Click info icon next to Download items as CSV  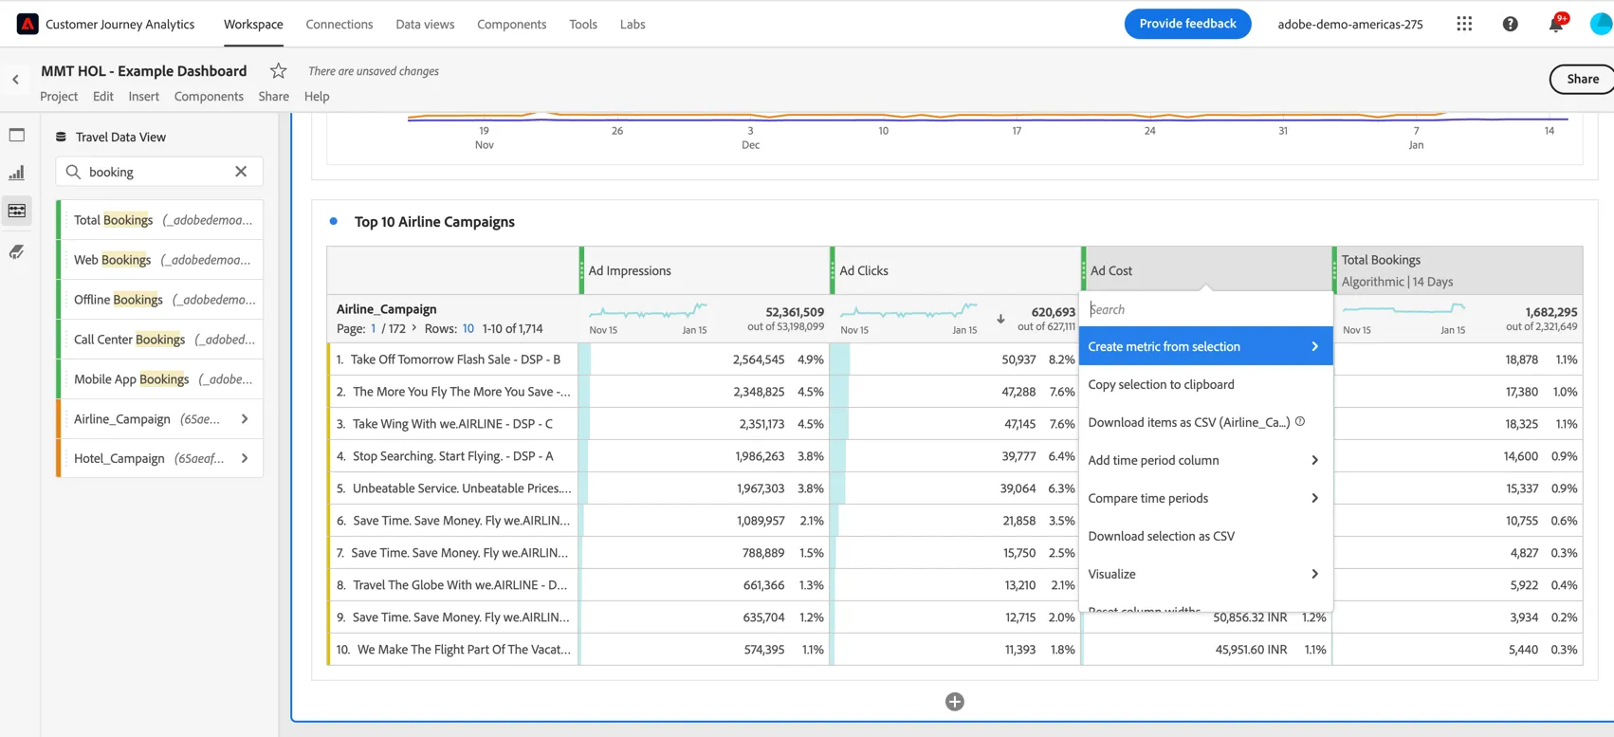pos(1300,421)
